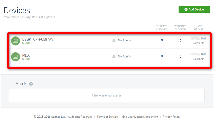The image size is (216, 123).
Task: Click the MBA laptop icon
Action: click(15, 57)
